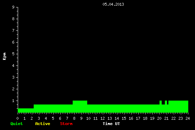This screenshot has height=130, width=195.
Task: Click the green bar around hour 15
Action: 123,108
